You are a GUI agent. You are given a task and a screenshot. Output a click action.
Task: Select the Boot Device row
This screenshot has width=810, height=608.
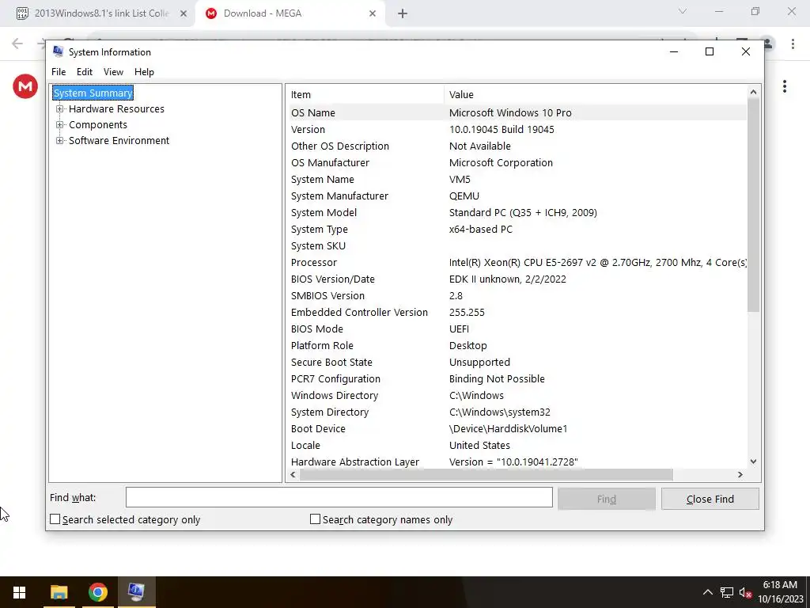point(517,428)
